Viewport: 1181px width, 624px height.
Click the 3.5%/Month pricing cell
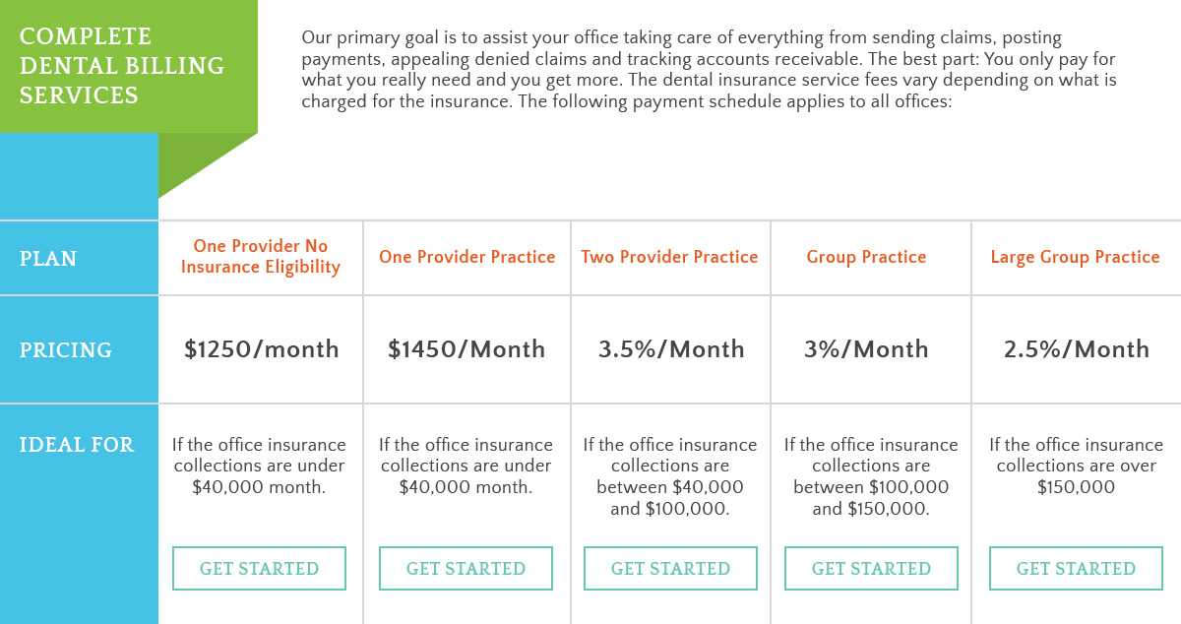coord(670,349)
